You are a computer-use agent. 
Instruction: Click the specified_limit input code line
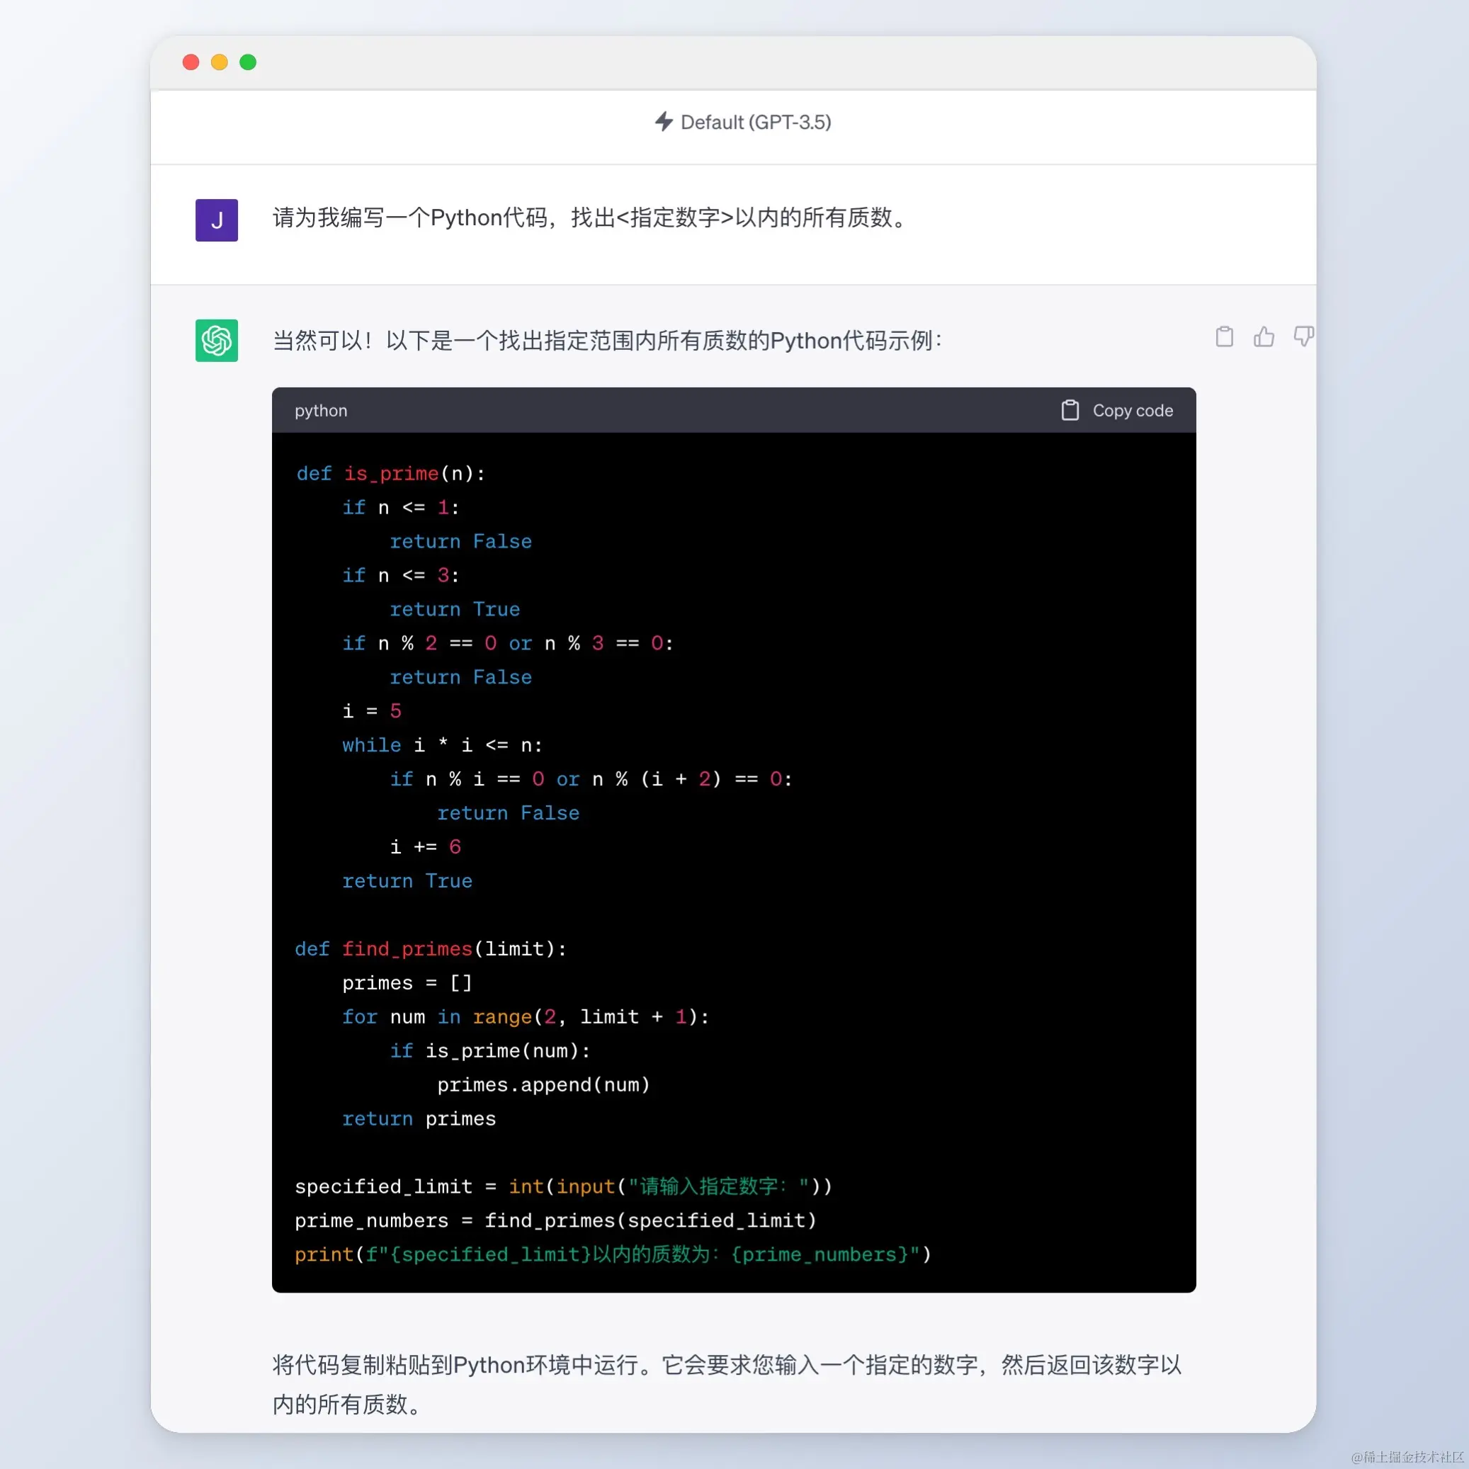(x=562, y=1187)
